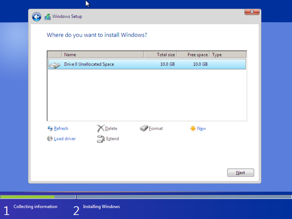Screen dimensions: 292x219
Task: Click the Refresh arrows icon
Action: click(50, 129)
